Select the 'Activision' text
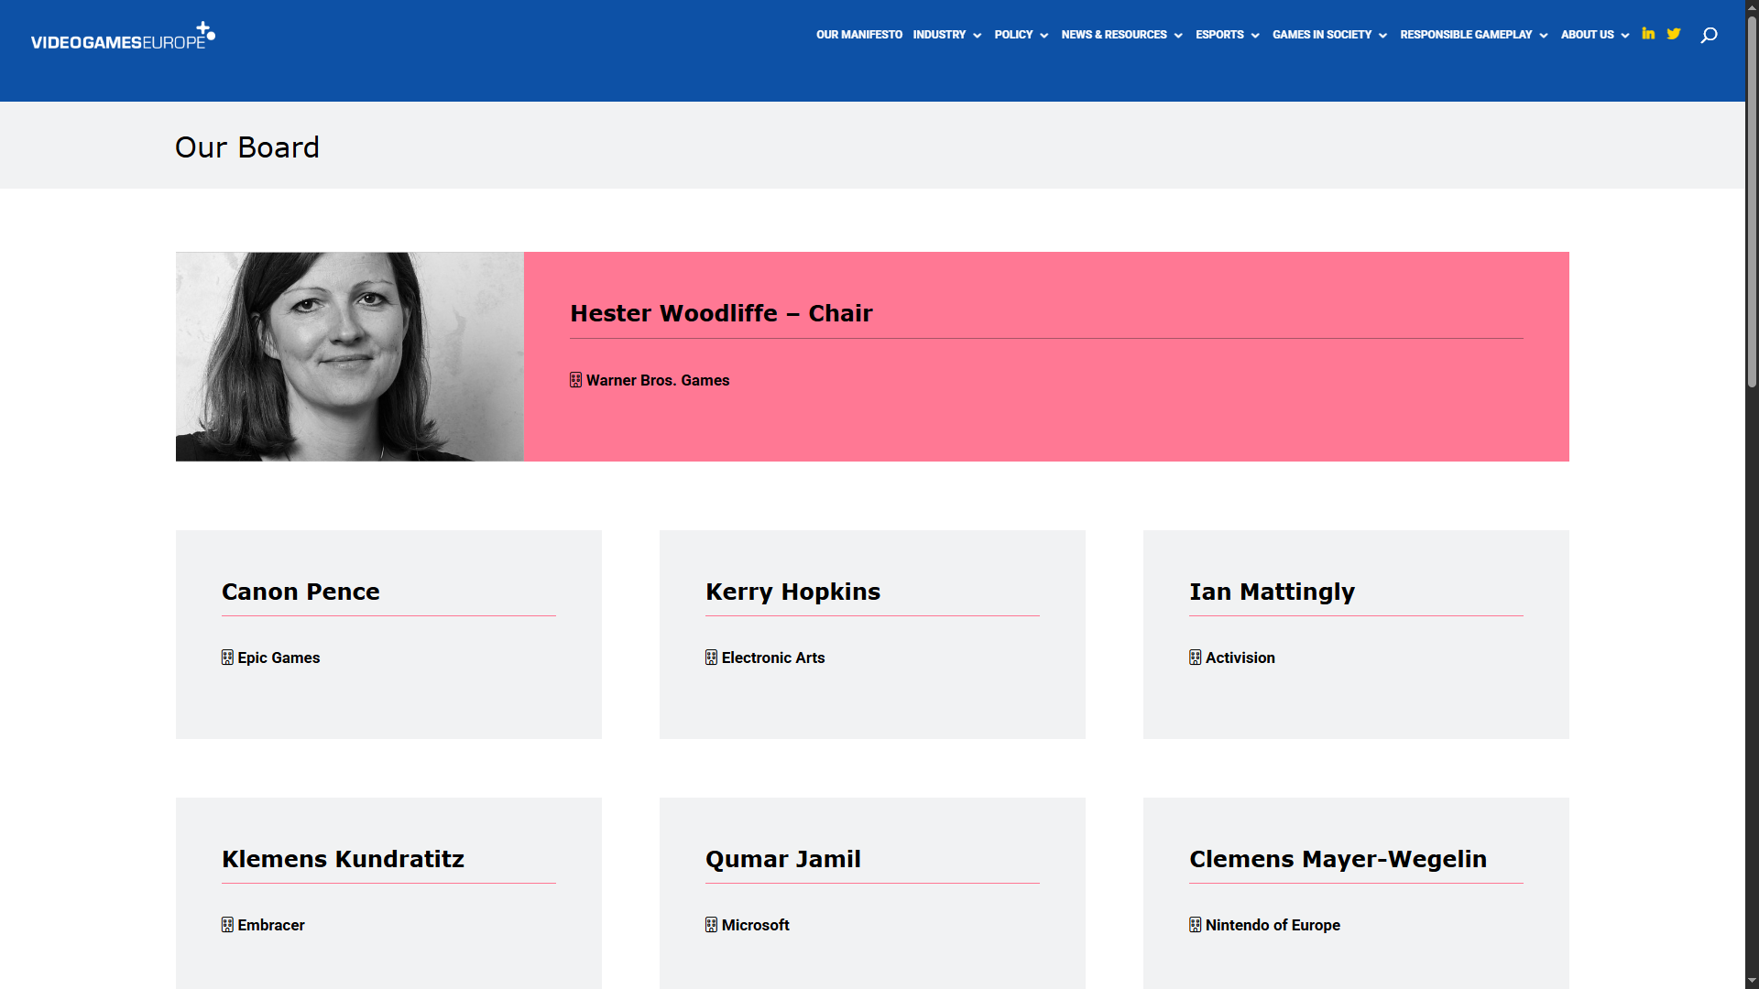The width and height of the screenshot is (1759, 989). click(x=1240, y=658)
